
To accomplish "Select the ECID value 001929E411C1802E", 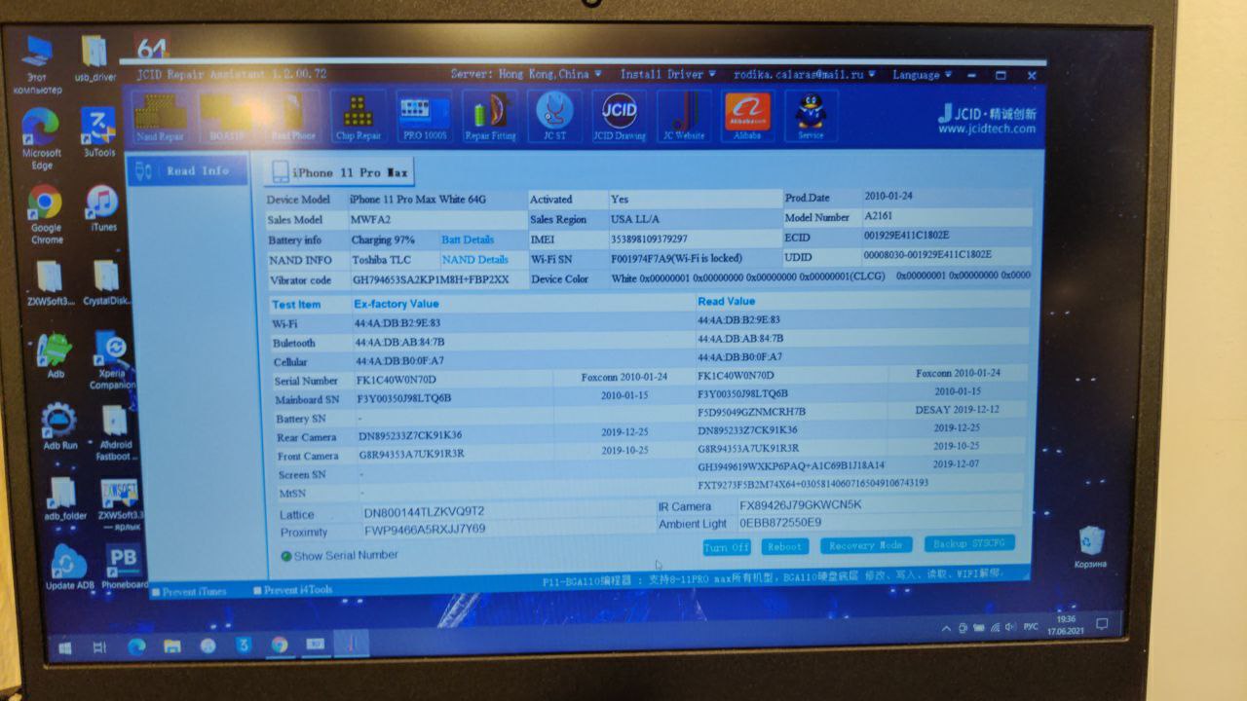I will 906,236.
